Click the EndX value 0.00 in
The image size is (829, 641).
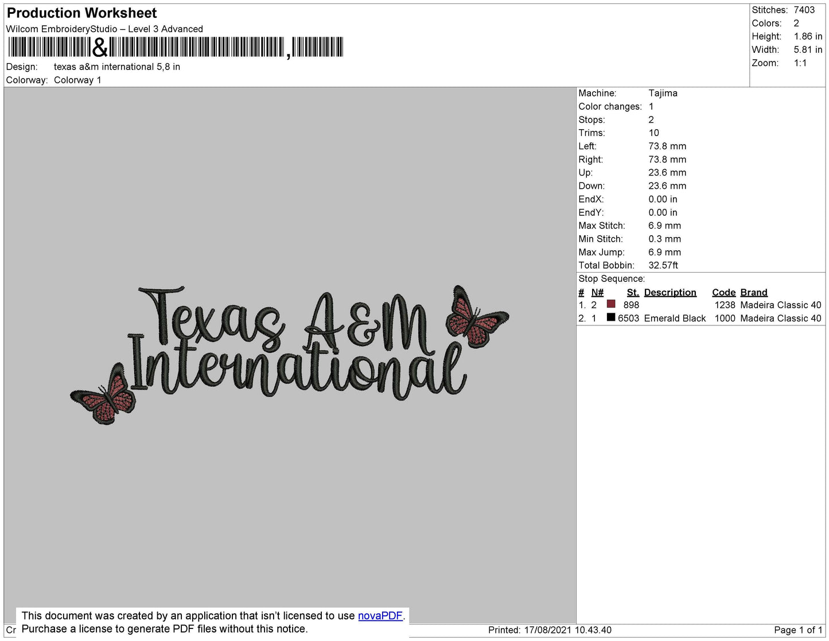click(663, 199)
